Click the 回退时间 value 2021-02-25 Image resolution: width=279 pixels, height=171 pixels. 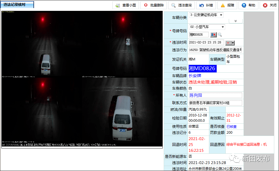click(197, 145)
